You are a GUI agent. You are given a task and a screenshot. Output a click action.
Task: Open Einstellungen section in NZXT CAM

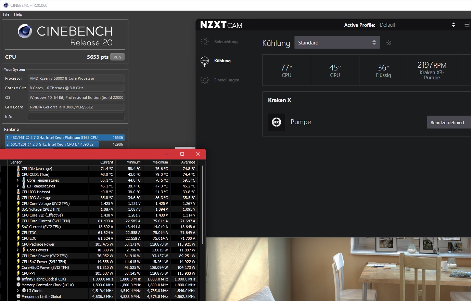(x=227, y=80)
